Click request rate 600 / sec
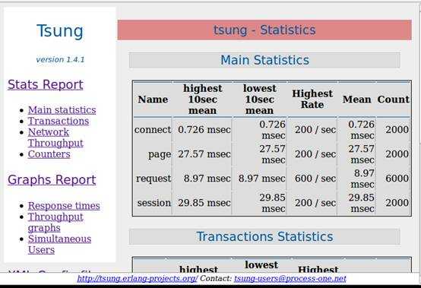The height and width of the screenshot is (288, 421). coord(315,179)
